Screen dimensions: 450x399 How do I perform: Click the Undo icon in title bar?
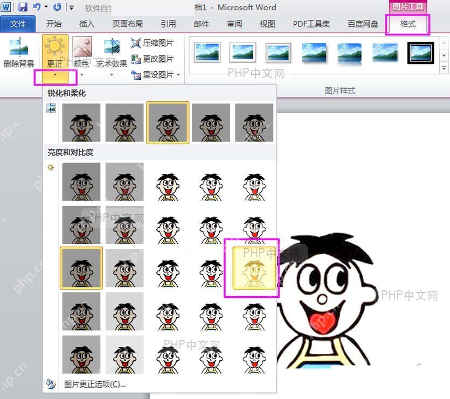point(37,6)
